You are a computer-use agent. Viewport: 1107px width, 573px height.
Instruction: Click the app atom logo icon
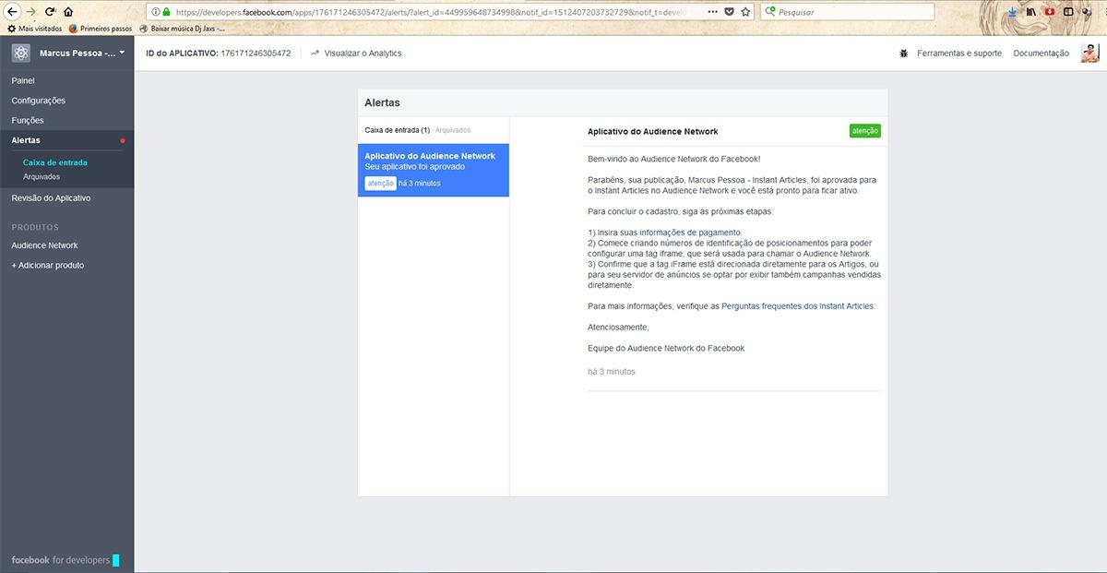point(20,54)
